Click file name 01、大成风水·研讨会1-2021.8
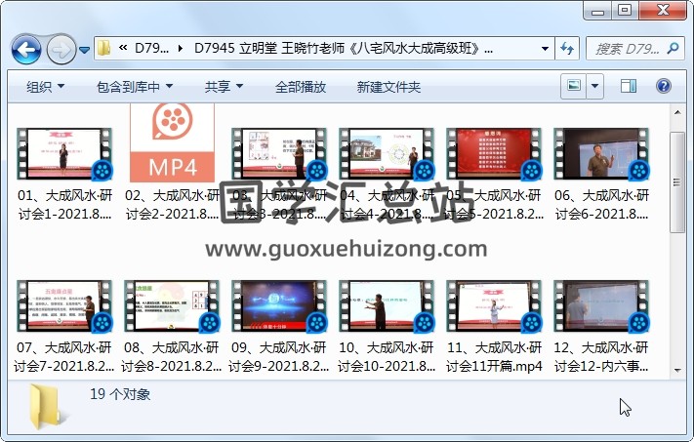The width and height of the screenshot is (694, 442). tap(64, 204)
